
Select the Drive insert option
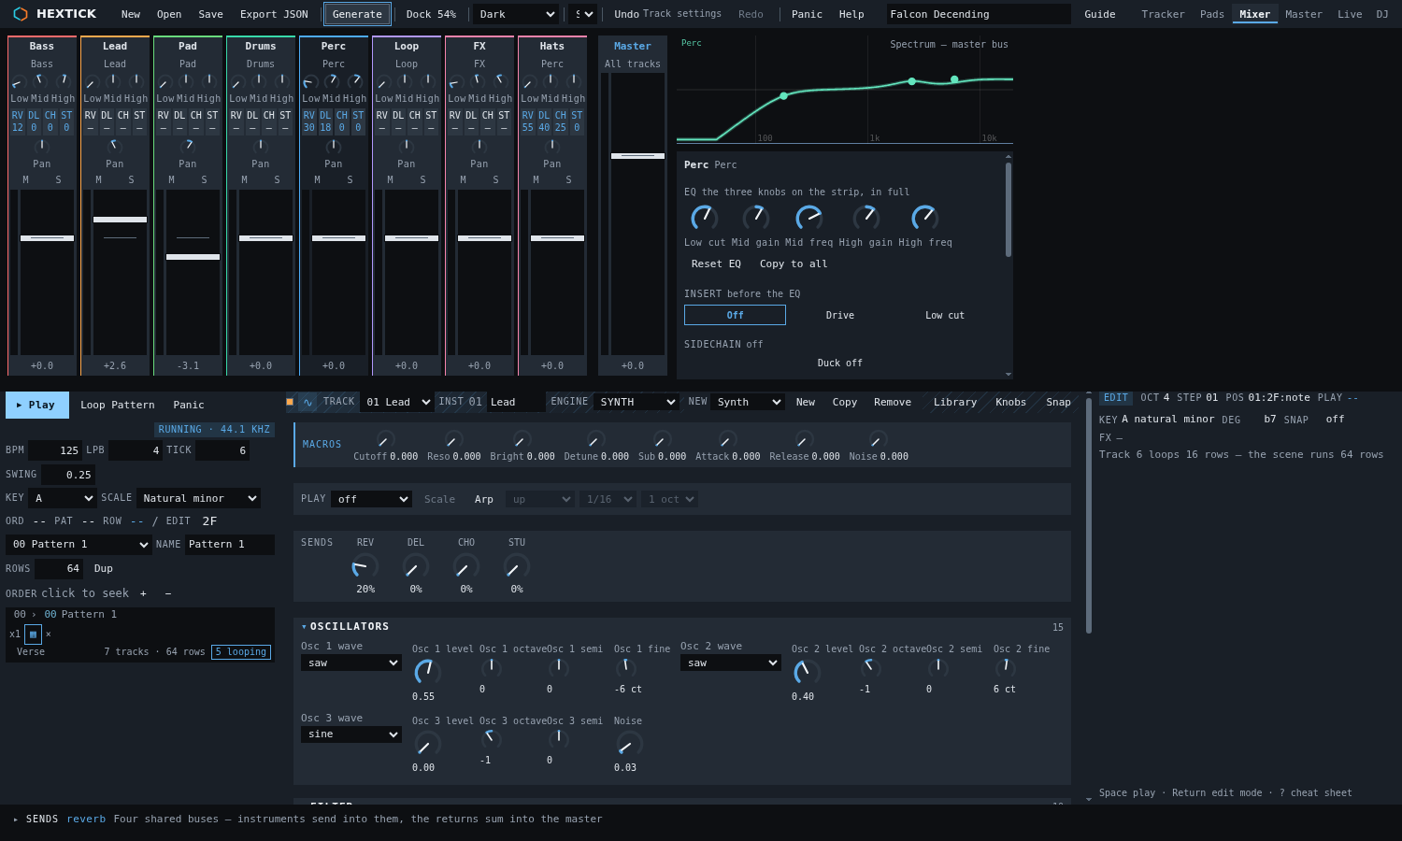coord(839,315)
